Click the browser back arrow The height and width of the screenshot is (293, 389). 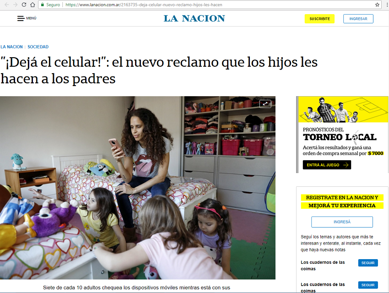click(x=7, y=5)
